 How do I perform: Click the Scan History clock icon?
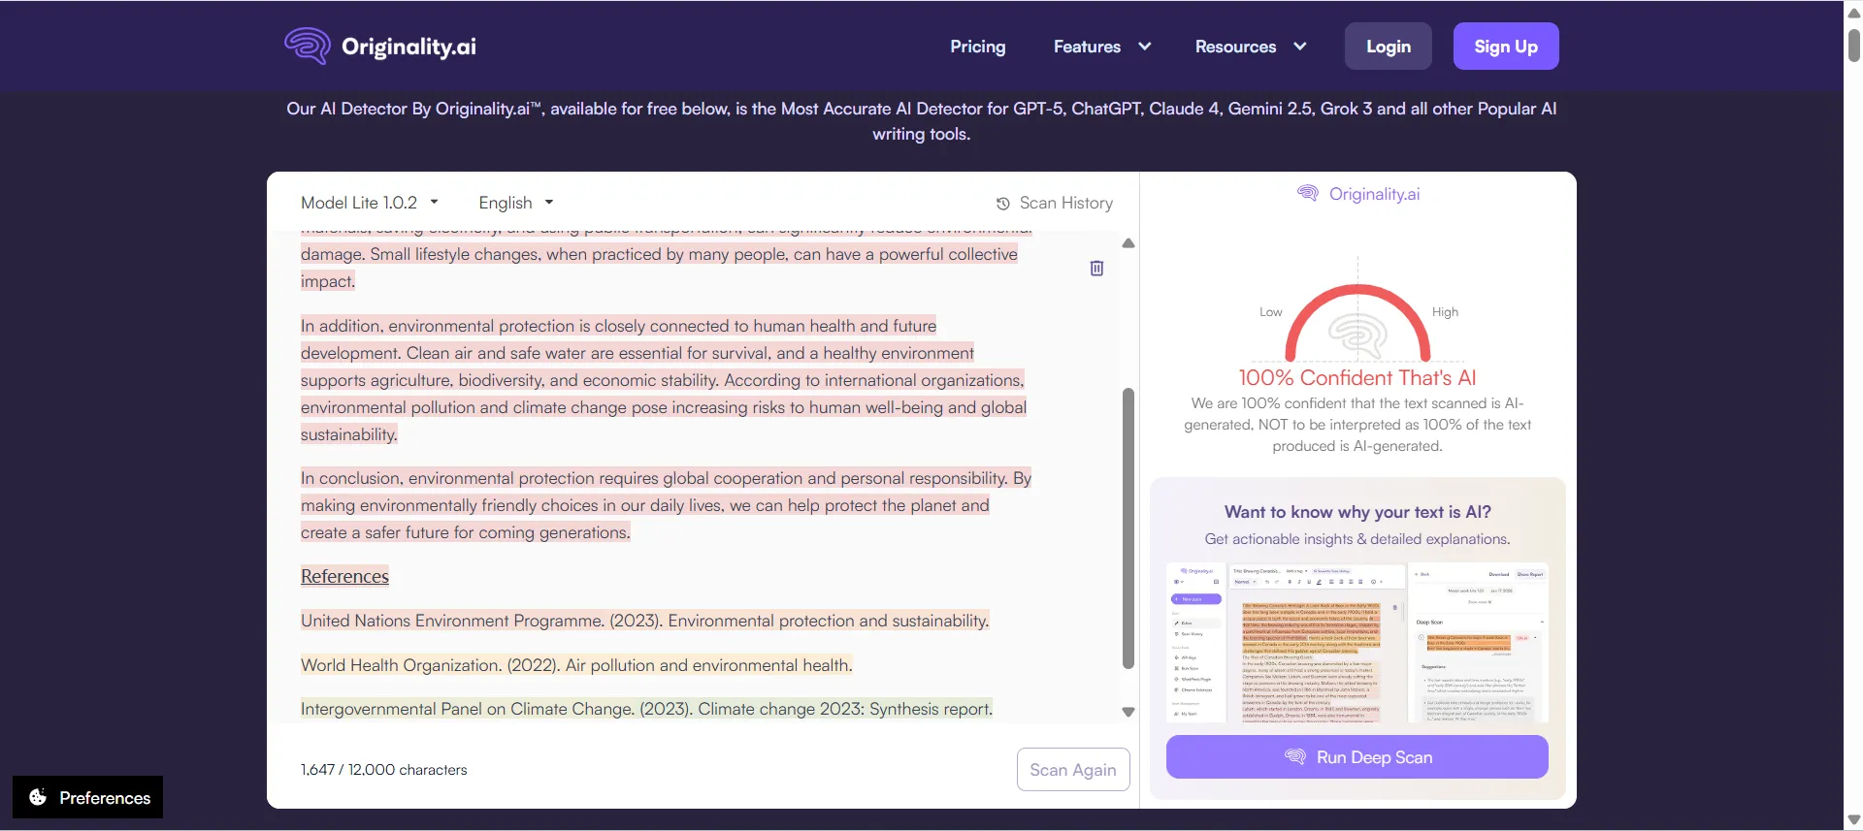[1003, 204]
